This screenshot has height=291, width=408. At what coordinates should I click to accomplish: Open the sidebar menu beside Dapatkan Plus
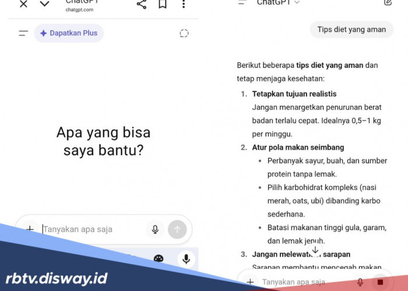click(23, 33)
